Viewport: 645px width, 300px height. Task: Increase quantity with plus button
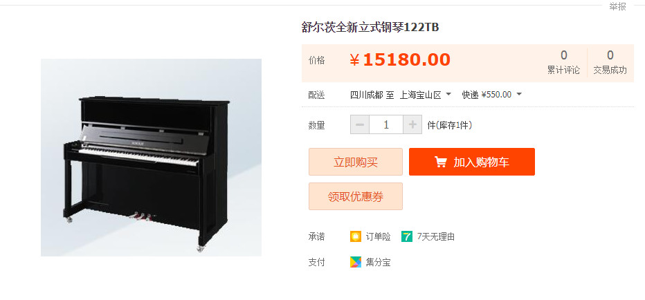[412, 124]
